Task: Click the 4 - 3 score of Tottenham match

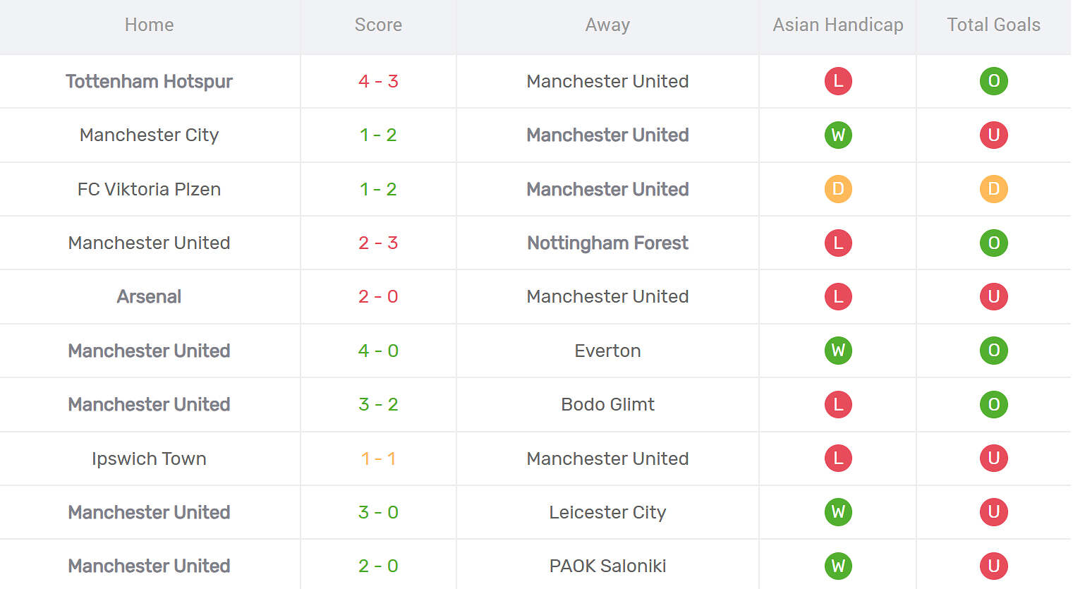Action: pos(378,81)
